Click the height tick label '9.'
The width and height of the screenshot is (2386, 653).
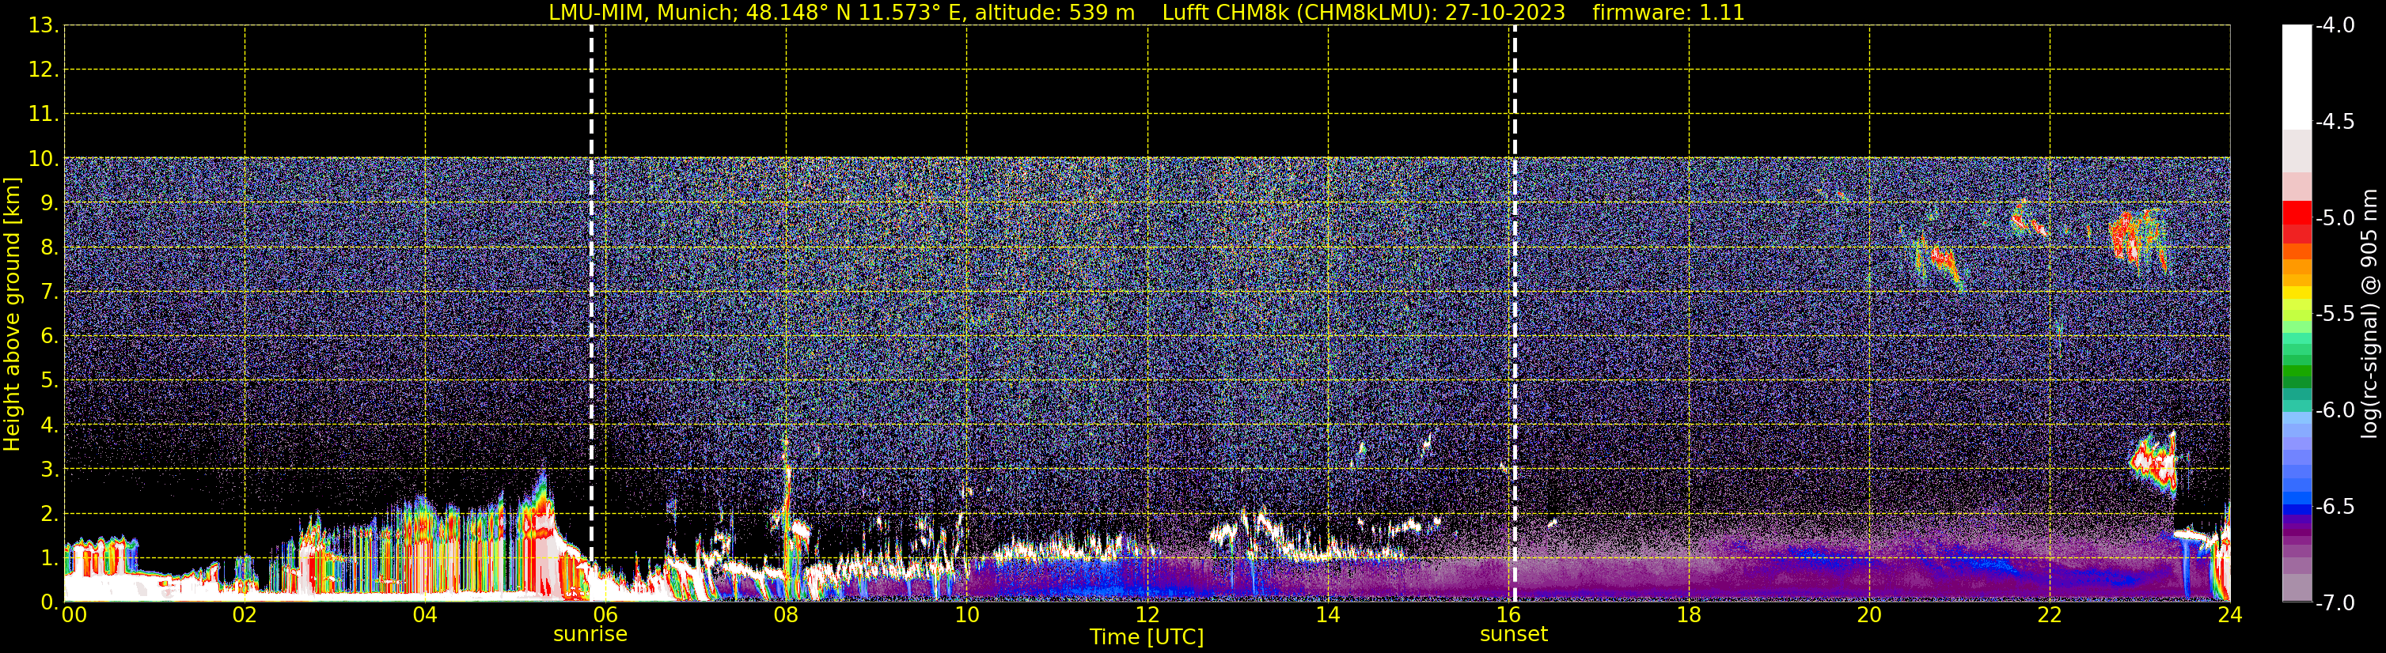pos(50,203)
